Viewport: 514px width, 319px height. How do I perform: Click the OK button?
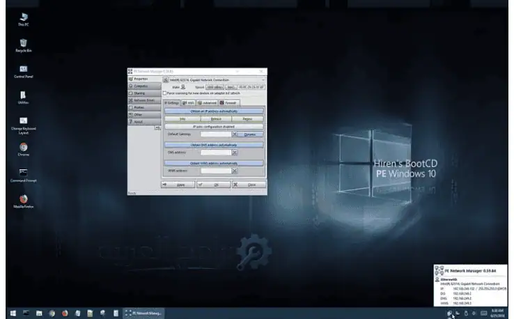click(x=213, y=185)
